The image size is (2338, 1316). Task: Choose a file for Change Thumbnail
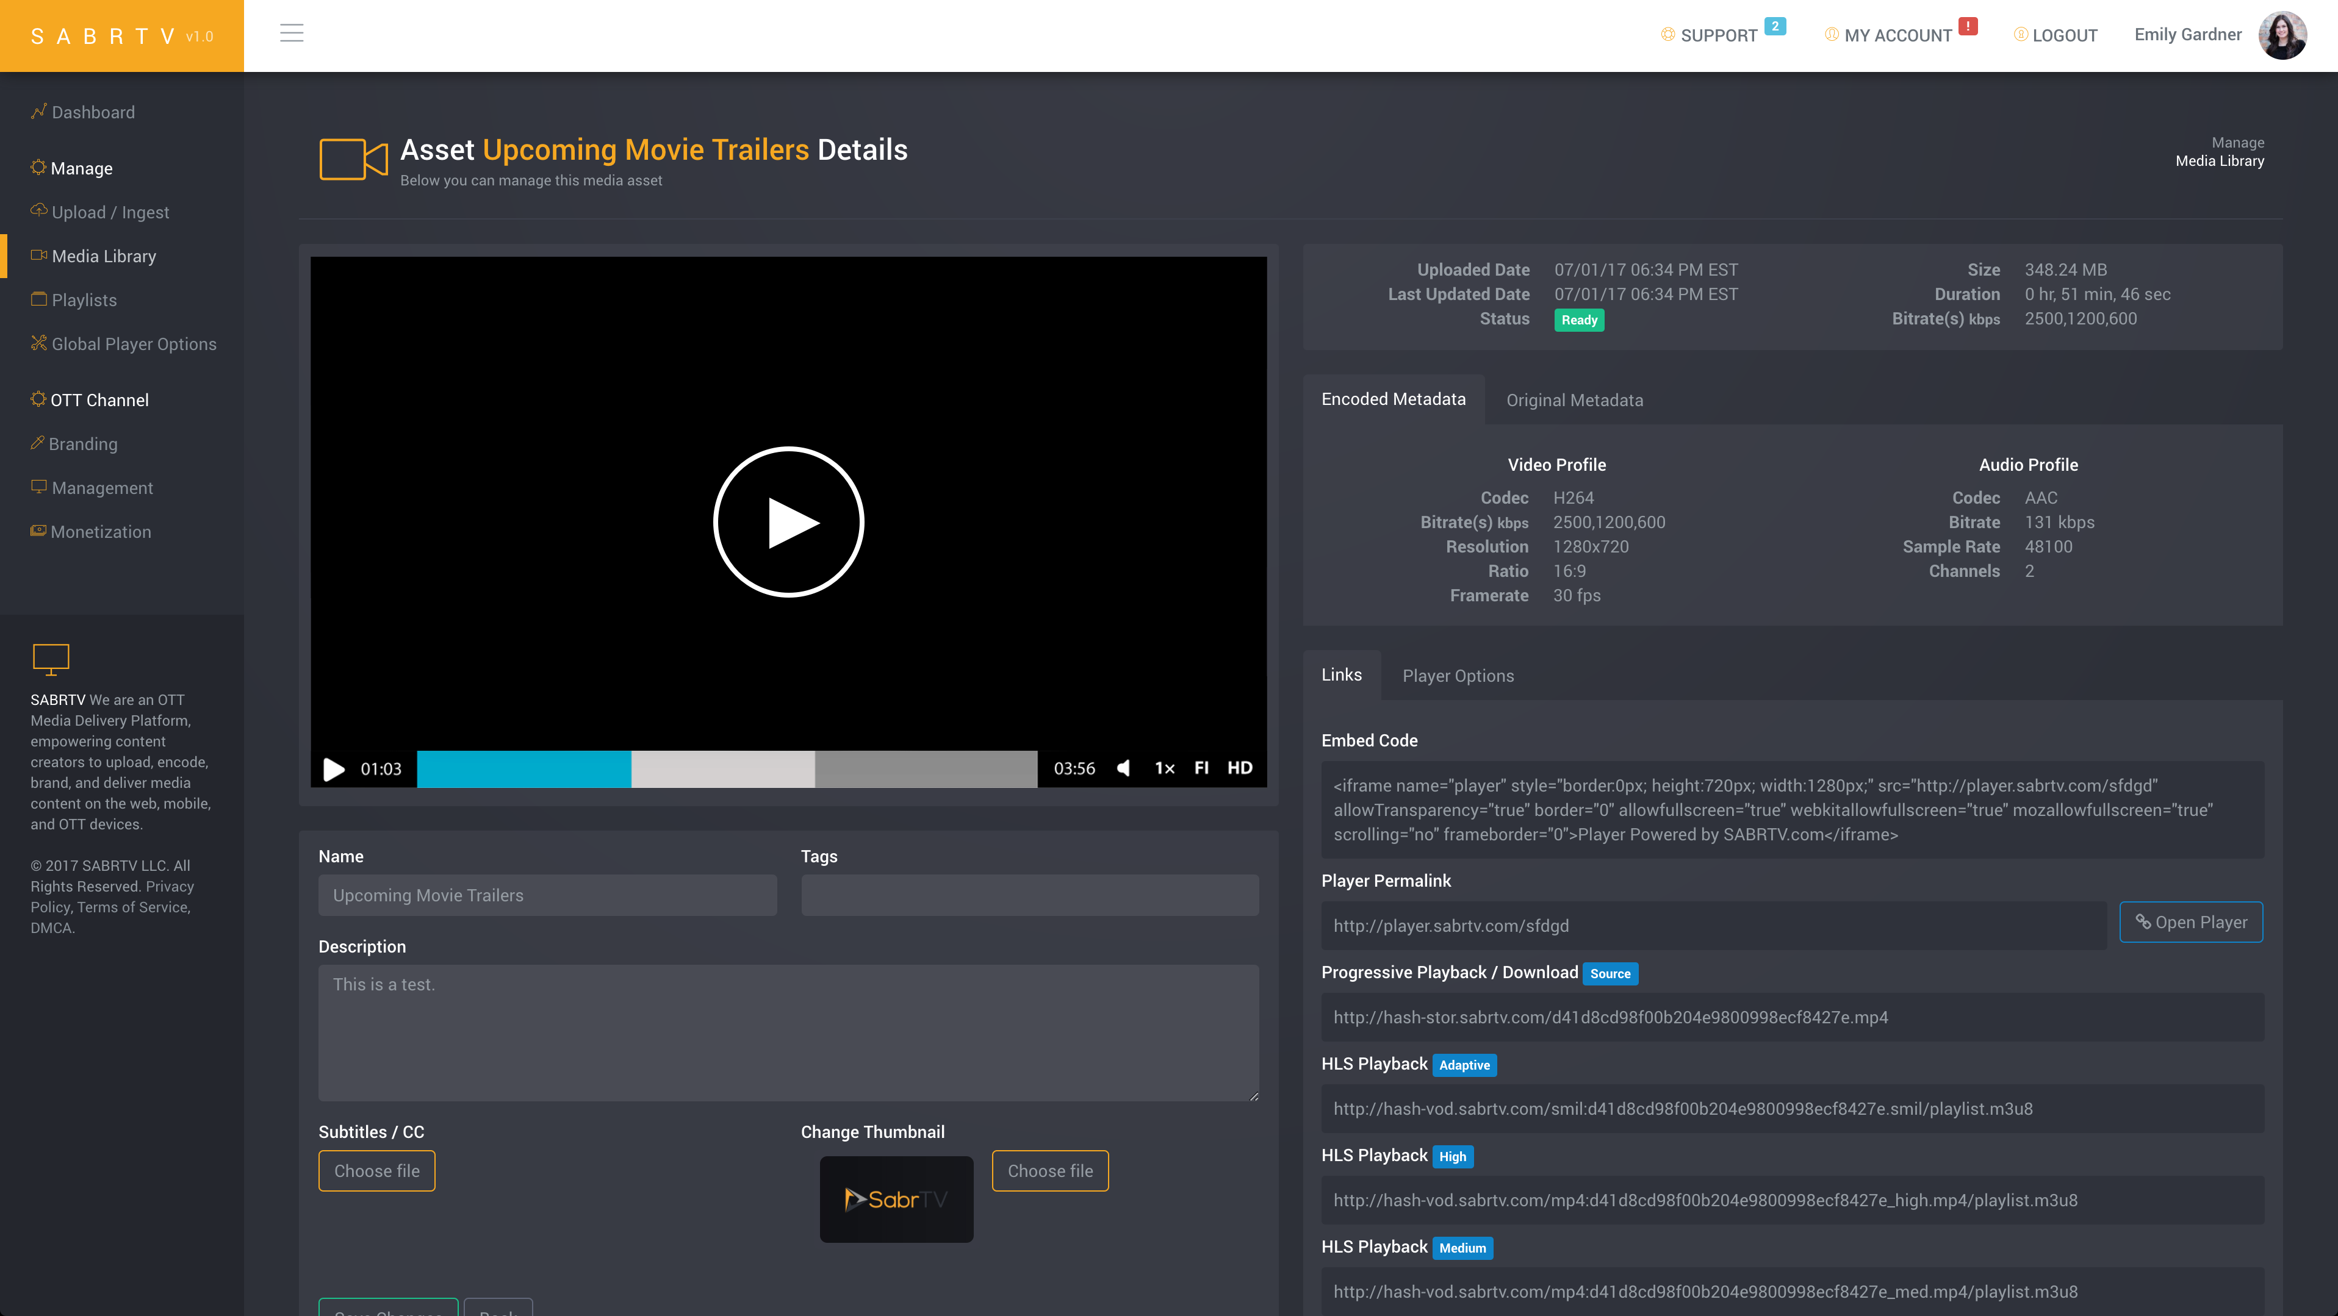[x=1050, y=1171]
